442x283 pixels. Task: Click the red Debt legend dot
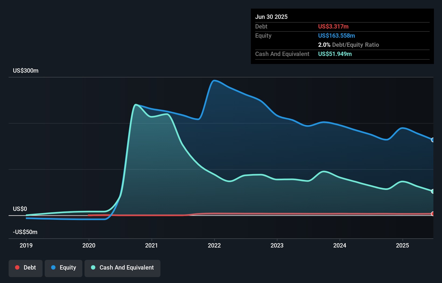17,267
